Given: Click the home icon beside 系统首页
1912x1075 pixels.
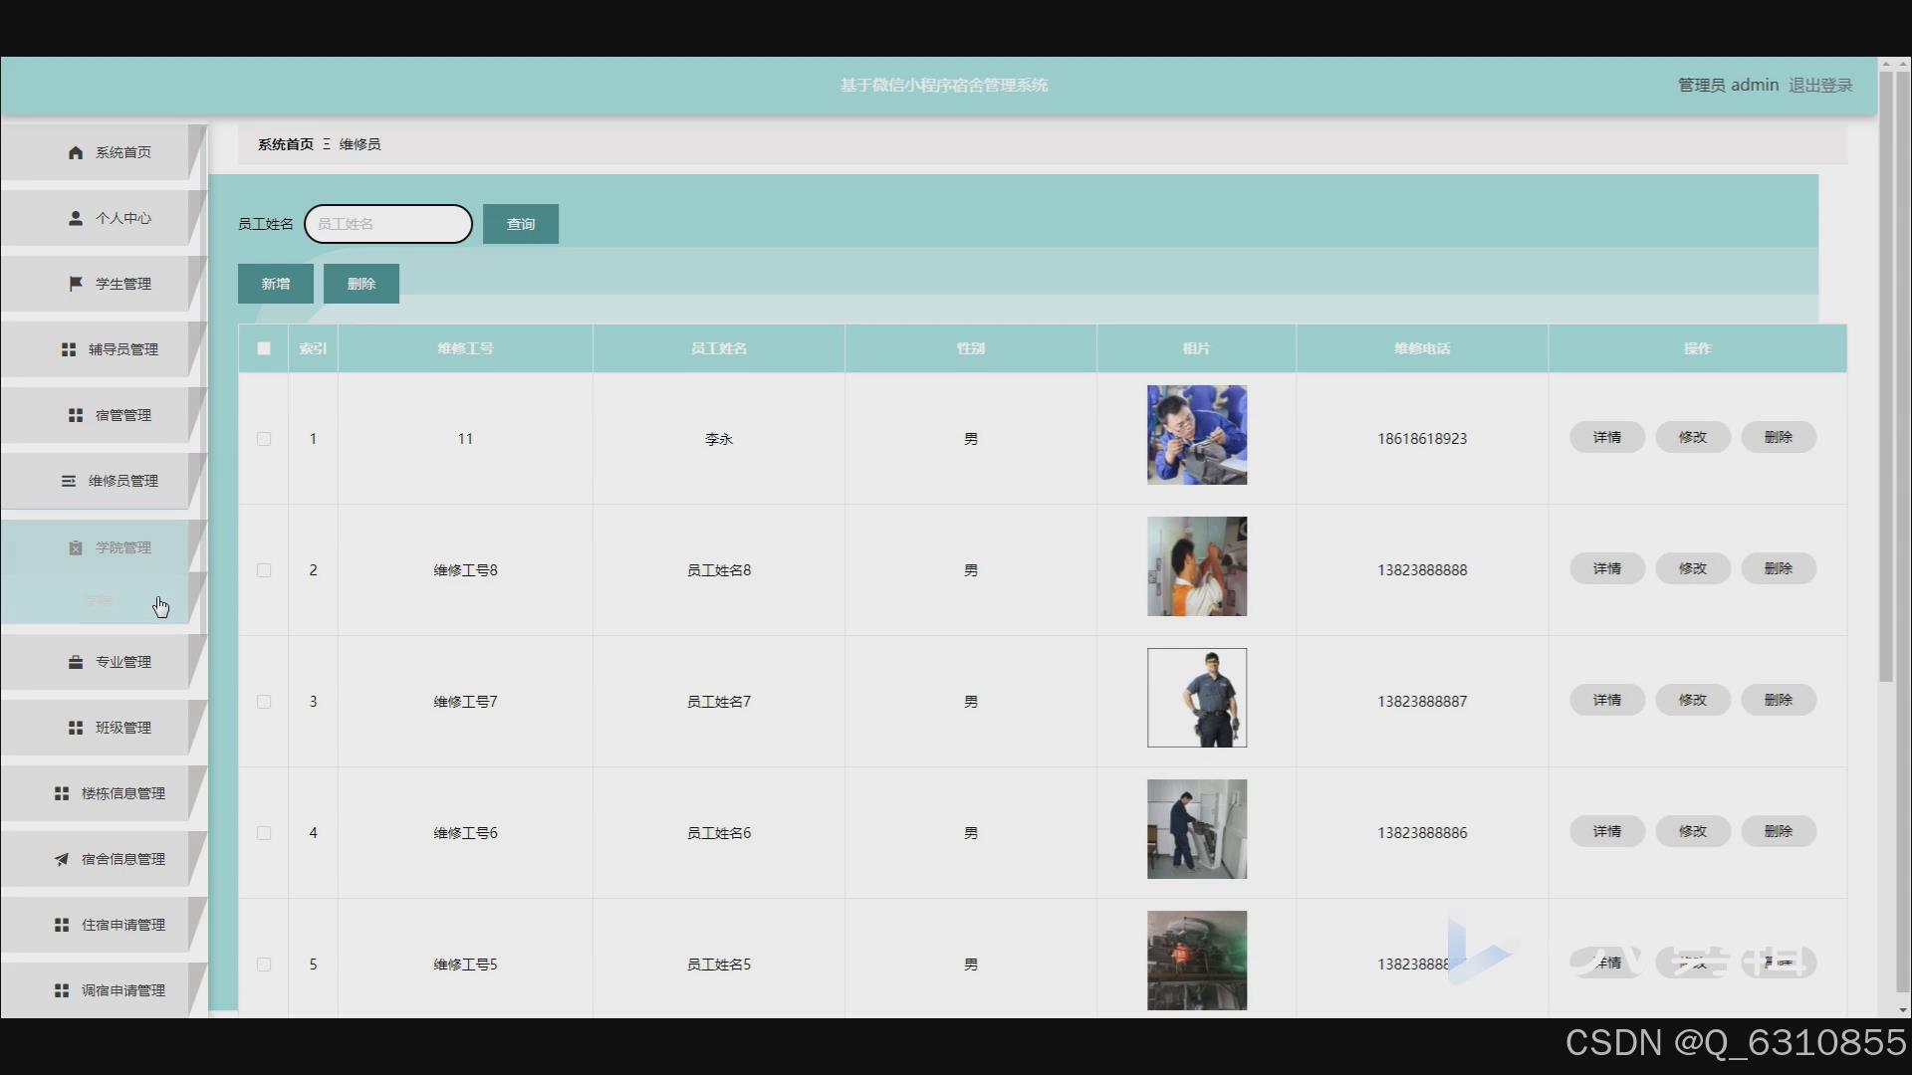Looking at the screenshot, I should point(76,152).
